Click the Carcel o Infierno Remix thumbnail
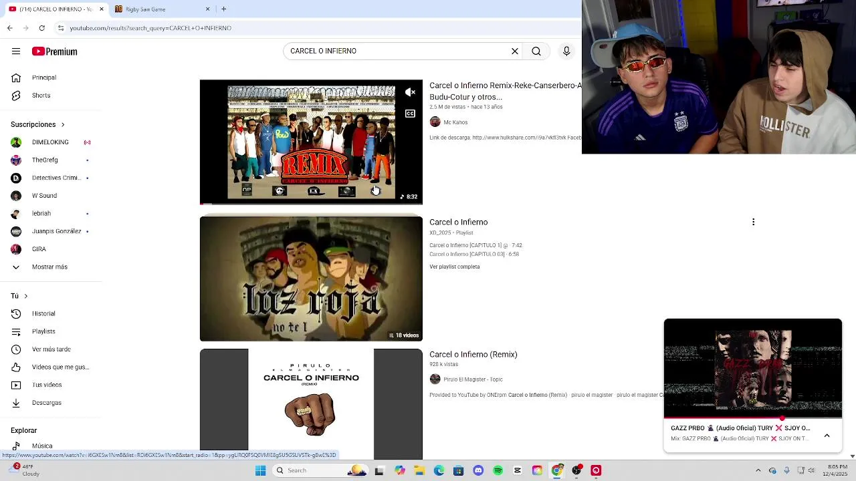Screen dimensions: 856x481 click(x=311, y=142)
